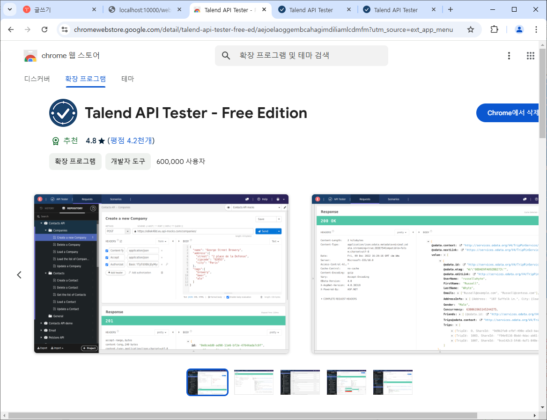This screenshot has height=420, width=547.
Task: Click the horizontal scrollbar at the bottom
Action: (242, 416)
